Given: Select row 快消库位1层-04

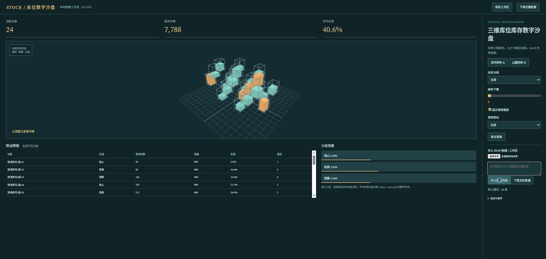Looking at the screenshot, I should [x=159, y=185].
